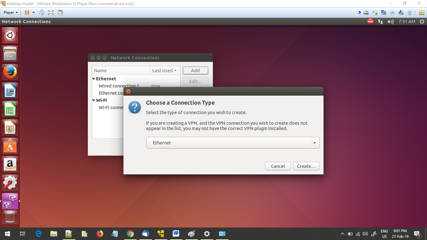Click Edit... in Network Connections window
Viewport: 427px width, 240px height.
coord(195,82)
